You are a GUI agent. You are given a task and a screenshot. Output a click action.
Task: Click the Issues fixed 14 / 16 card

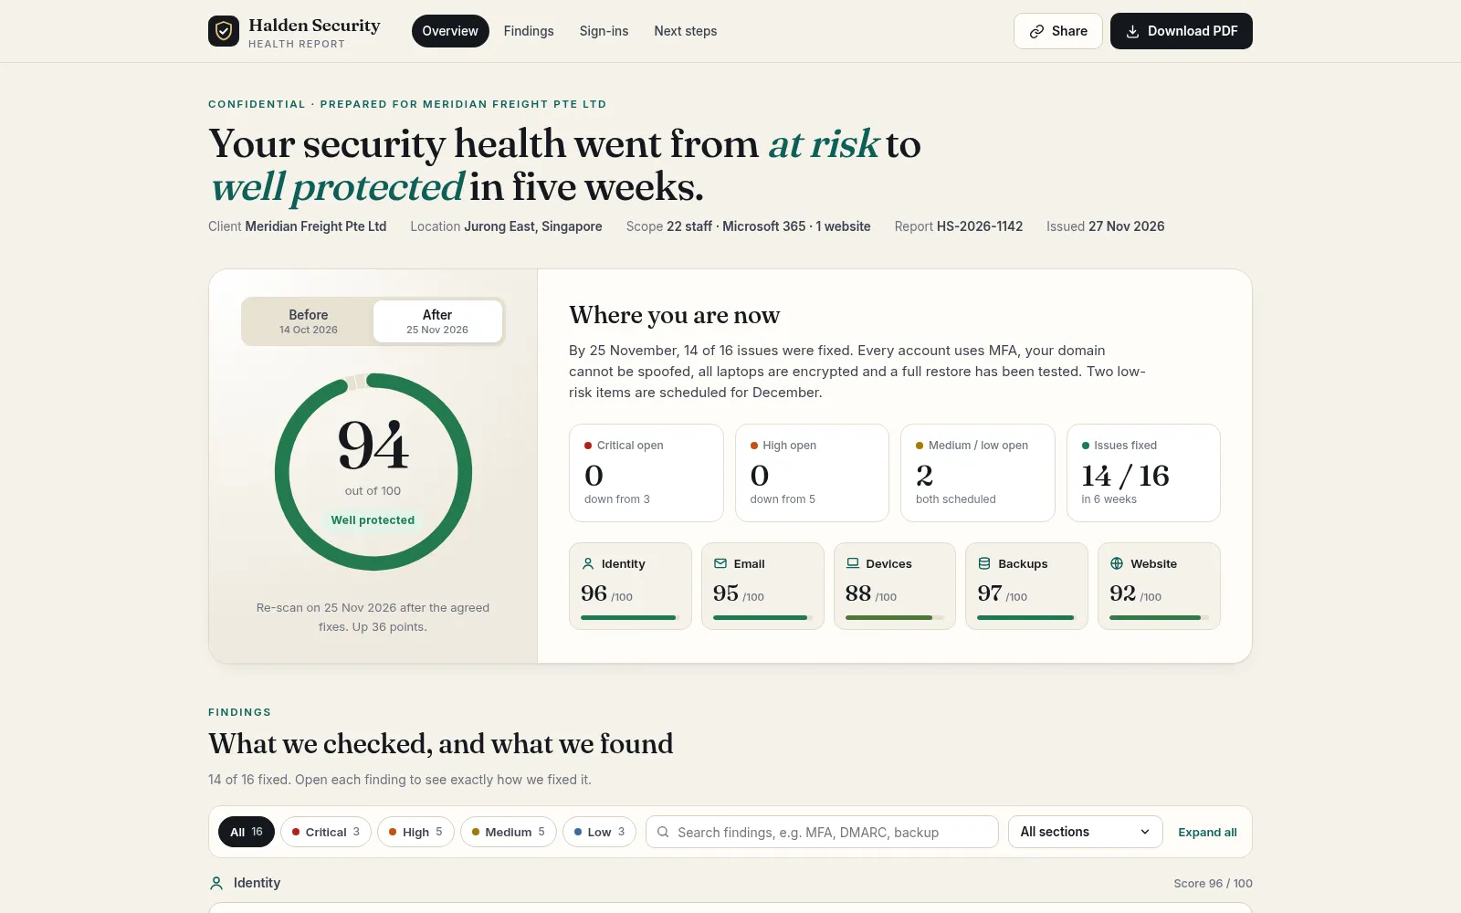1143,473
